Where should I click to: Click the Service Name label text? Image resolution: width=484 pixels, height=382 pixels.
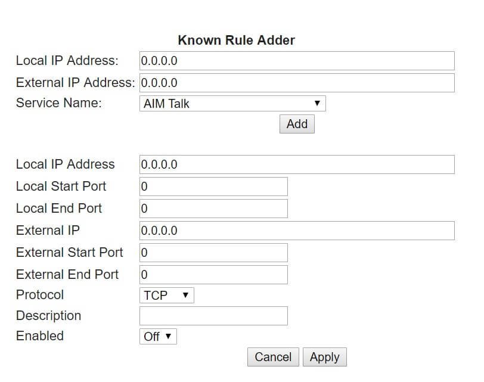pos(59,103)
